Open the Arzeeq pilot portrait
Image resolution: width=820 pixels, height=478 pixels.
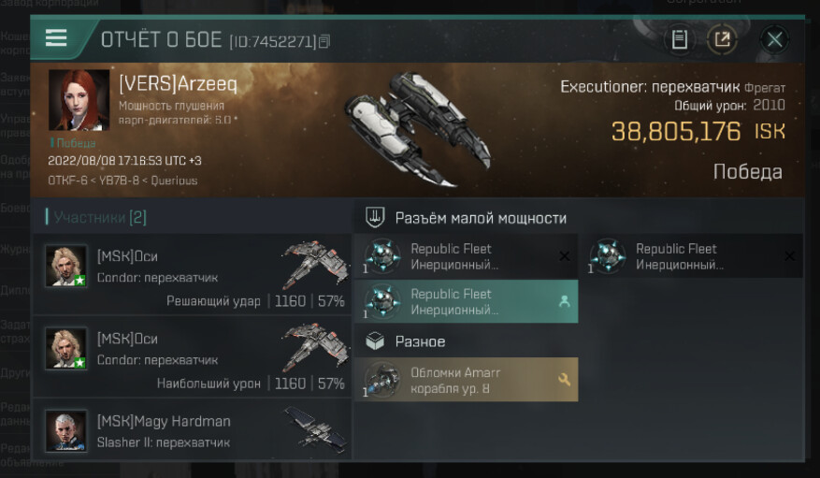pyautogui.click(x=79, y=100)
